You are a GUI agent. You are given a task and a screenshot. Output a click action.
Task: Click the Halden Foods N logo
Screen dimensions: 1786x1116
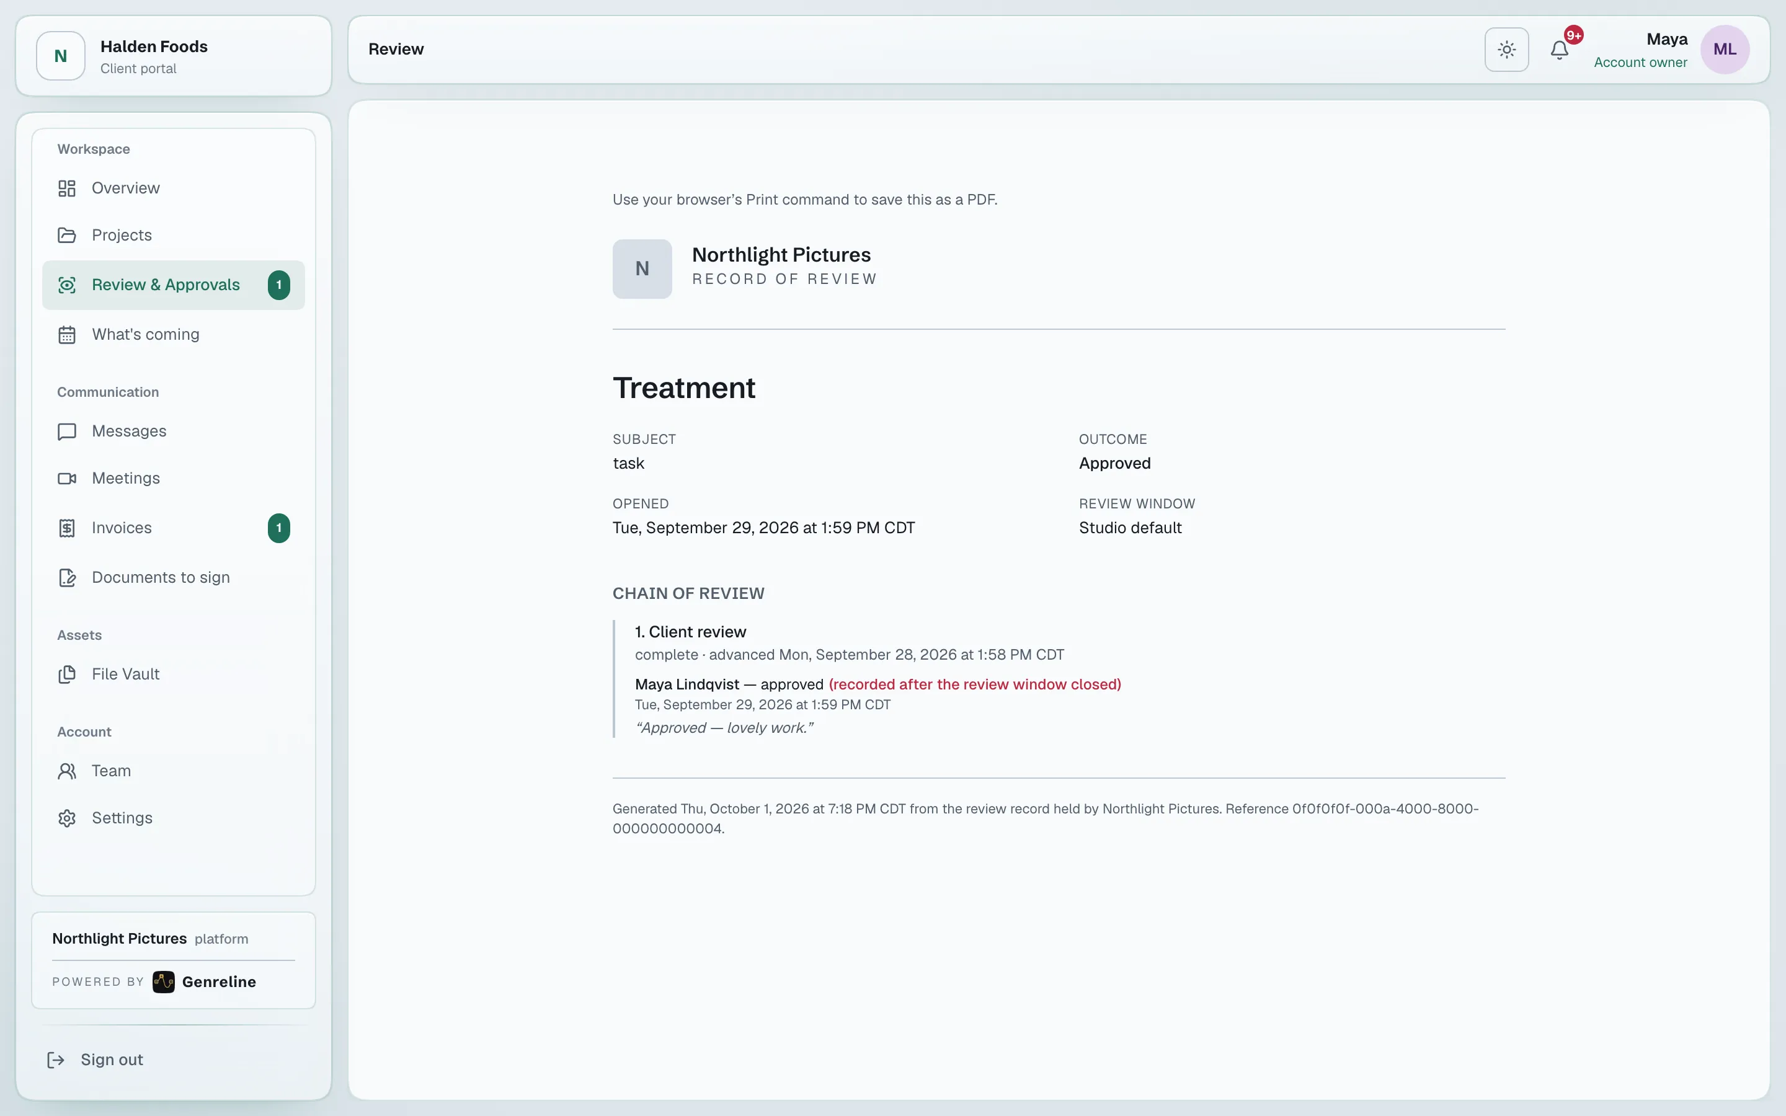[x=61, y=55]
